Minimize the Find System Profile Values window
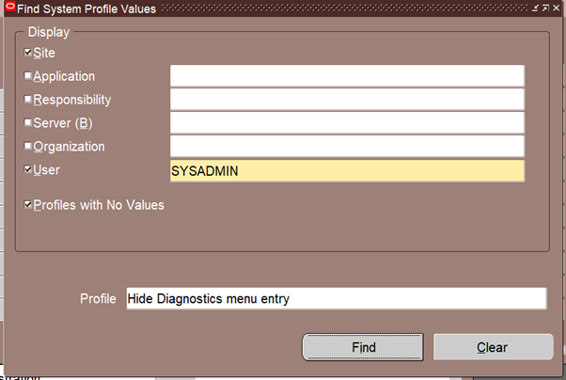 pos(537,8)
